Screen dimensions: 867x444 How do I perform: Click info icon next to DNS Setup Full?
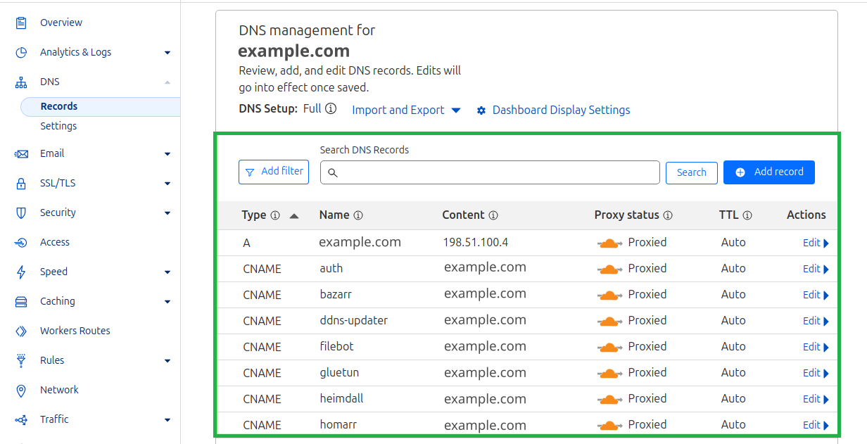coord(331,109)
